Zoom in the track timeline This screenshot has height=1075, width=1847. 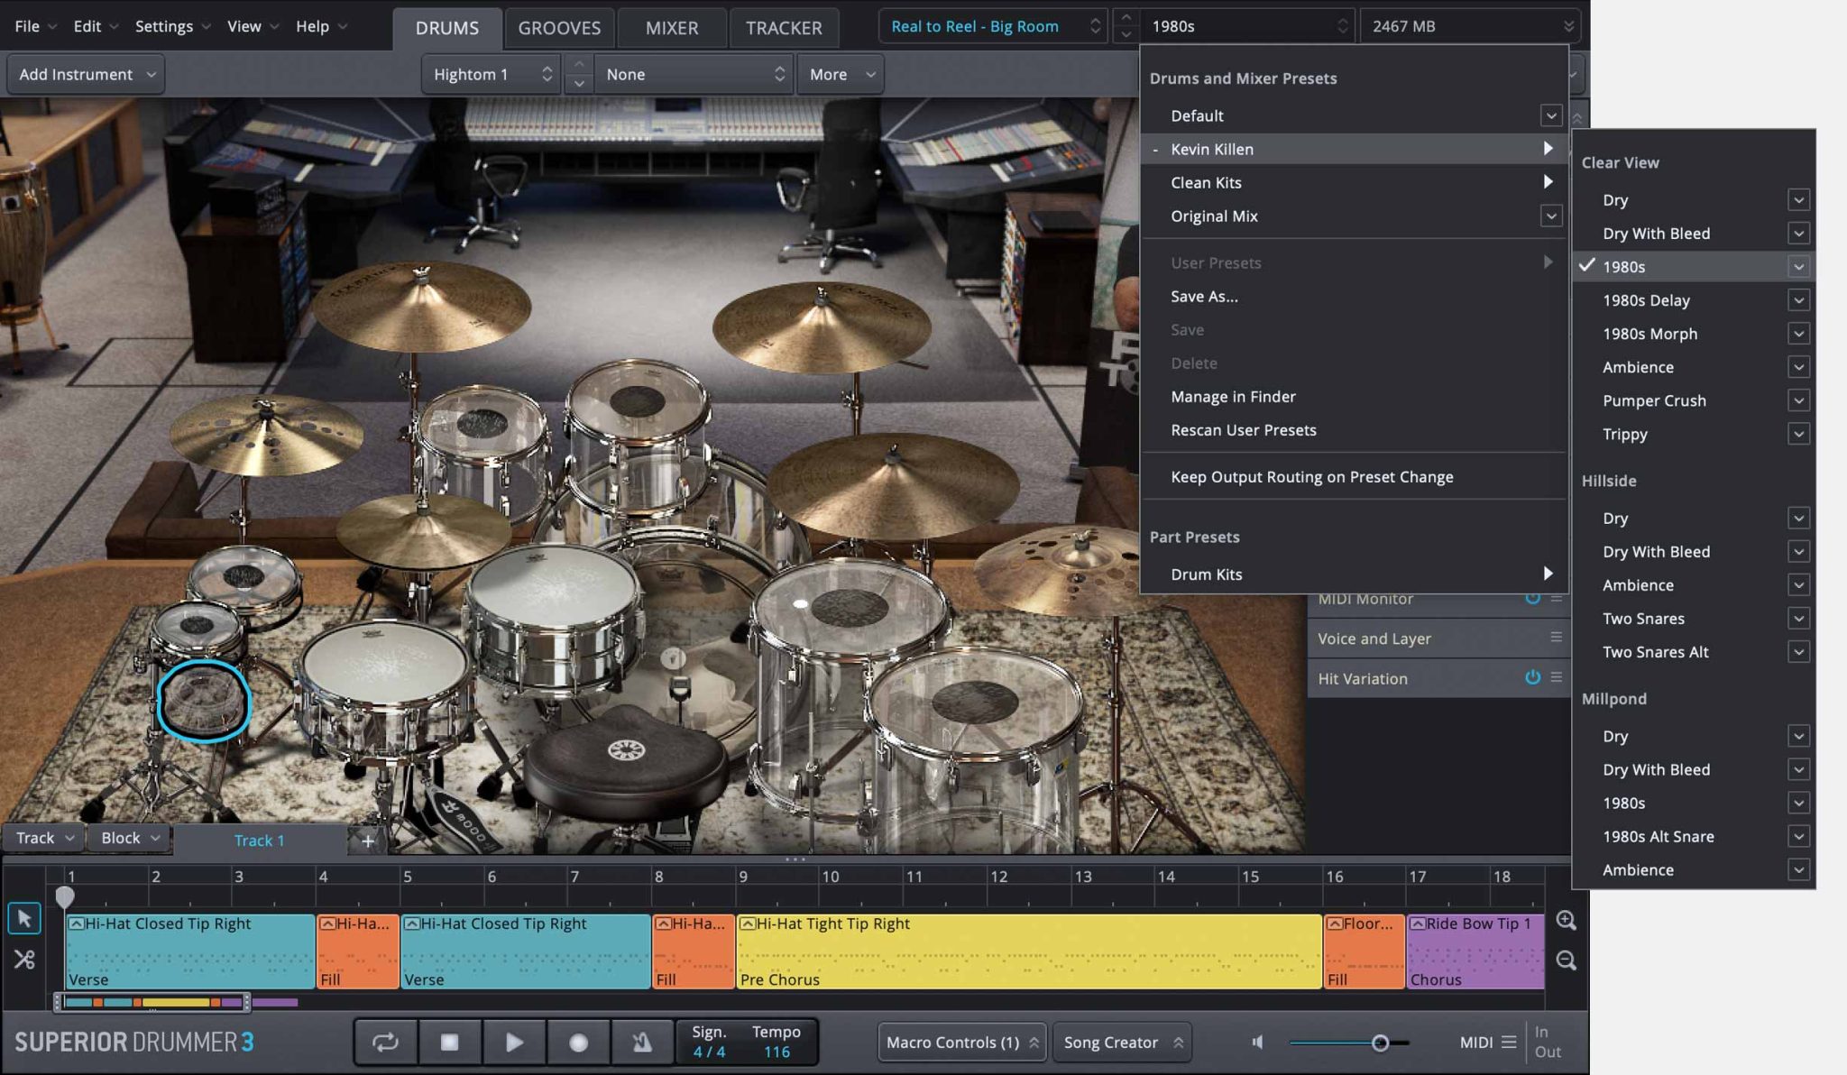pyautogui.click(x=1567, y=921)
